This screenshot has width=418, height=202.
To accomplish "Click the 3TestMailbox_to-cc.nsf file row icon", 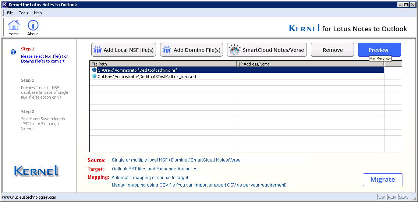I will (x=94, y=77).
